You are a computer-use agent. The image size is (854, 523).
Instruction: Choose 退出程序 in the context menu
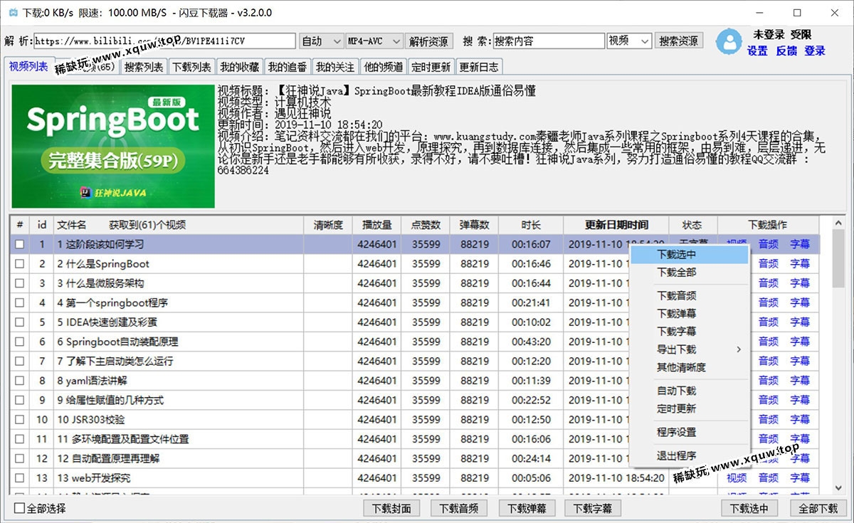(x=689, y=456)
